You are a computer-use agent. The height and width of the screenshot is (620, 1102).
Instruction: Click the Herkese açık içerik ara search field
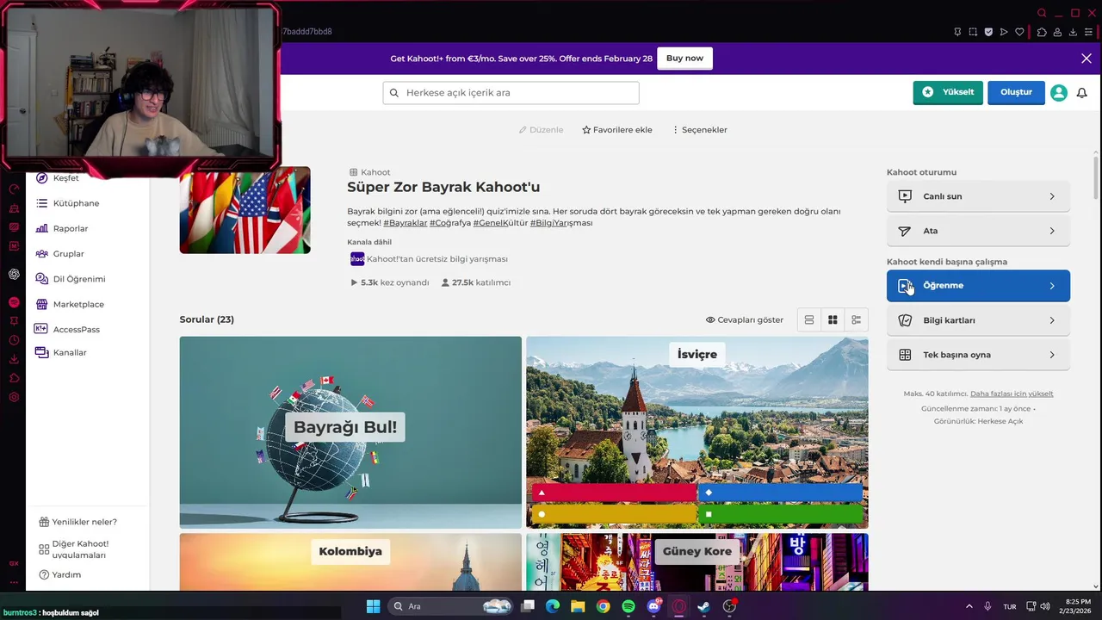click(x=511, y=93)
